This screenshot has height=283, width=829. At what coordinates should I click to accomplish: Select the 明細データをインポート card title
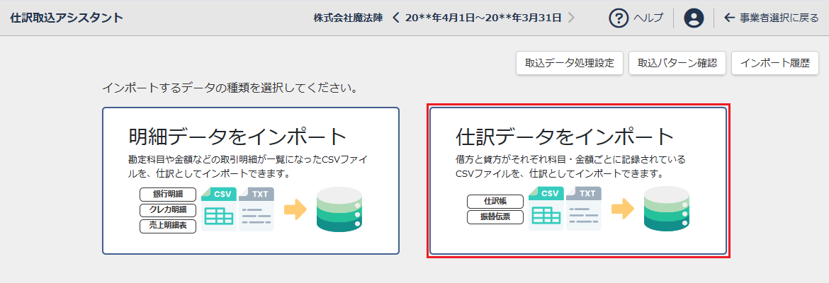point(237,136)
